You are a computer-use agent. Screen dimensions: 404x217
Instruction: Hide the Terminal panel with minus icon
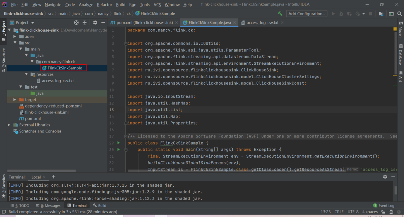(x=393, y=177)
